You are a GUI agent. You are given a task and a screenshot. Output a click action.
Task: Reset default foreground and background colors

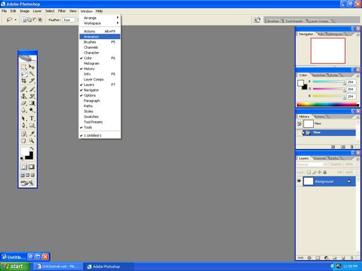22,158
